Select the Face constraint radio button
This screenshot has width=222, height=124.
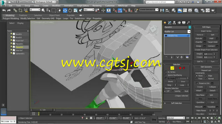[197, 79]
